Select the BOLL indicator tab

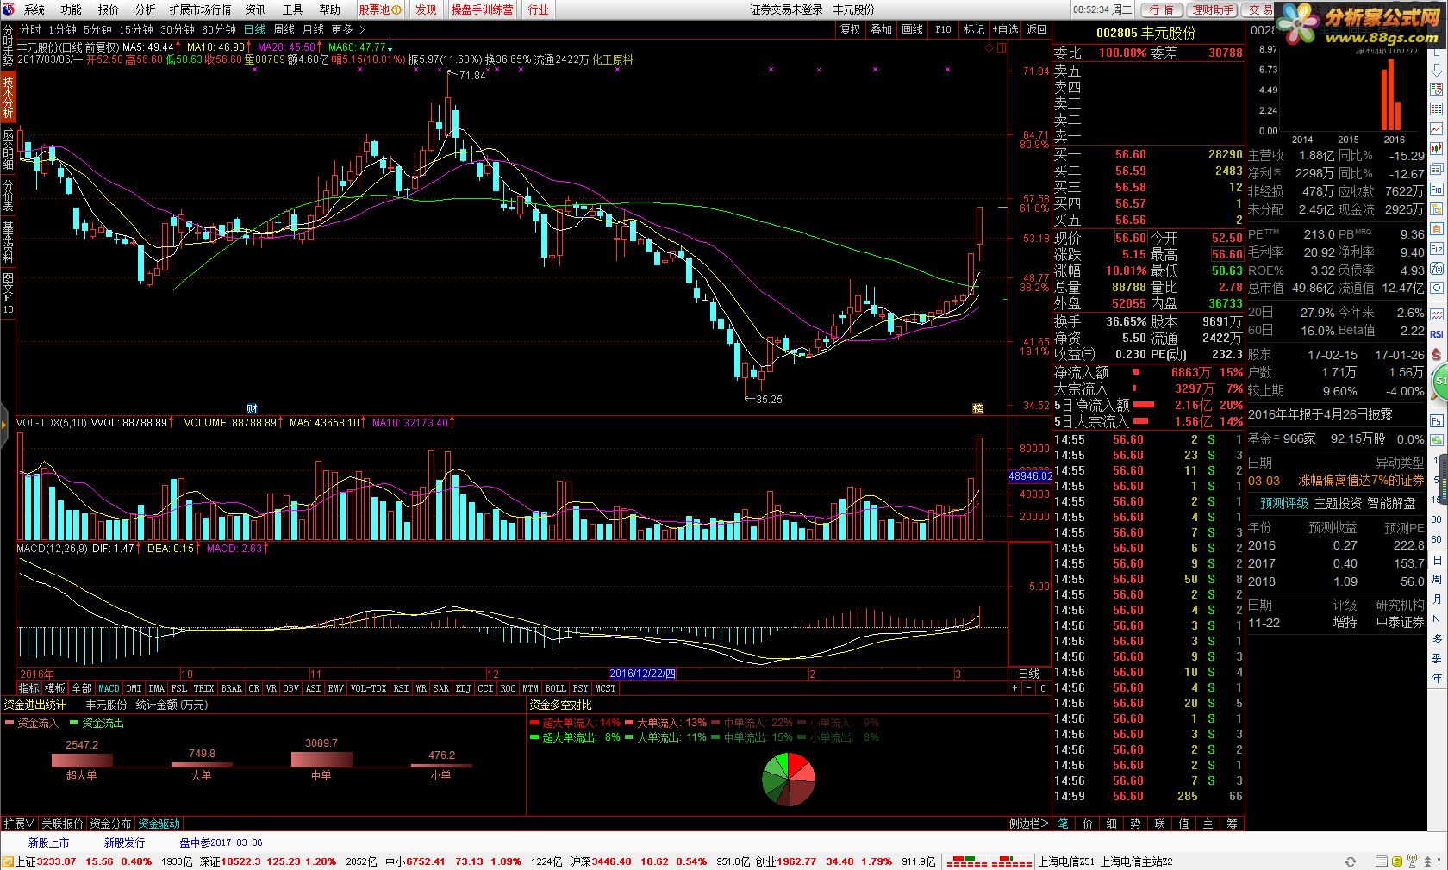(x=556, y=688)
